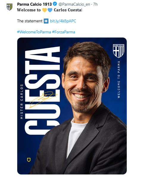
Task: Click the blue heart emoji
Action: (x=50, y=10)
